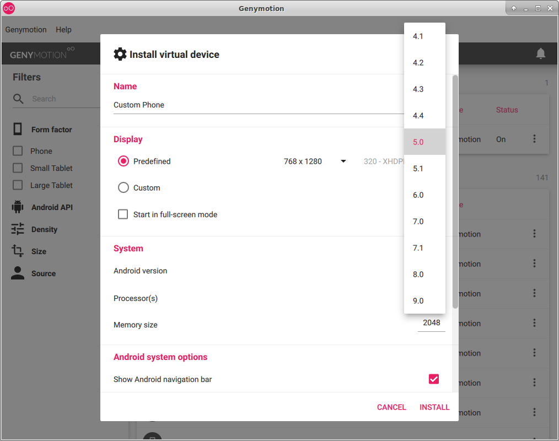Click the Search filter field
Image resolution: width=559 pixels, height=441 pixels.
point(66,99)
